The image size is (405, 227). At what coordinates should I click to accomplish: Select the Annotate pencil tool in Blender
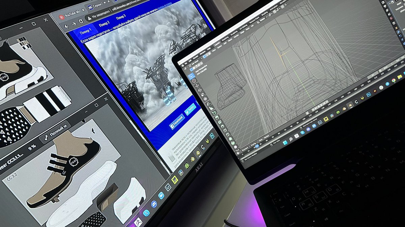pos(209,104)
